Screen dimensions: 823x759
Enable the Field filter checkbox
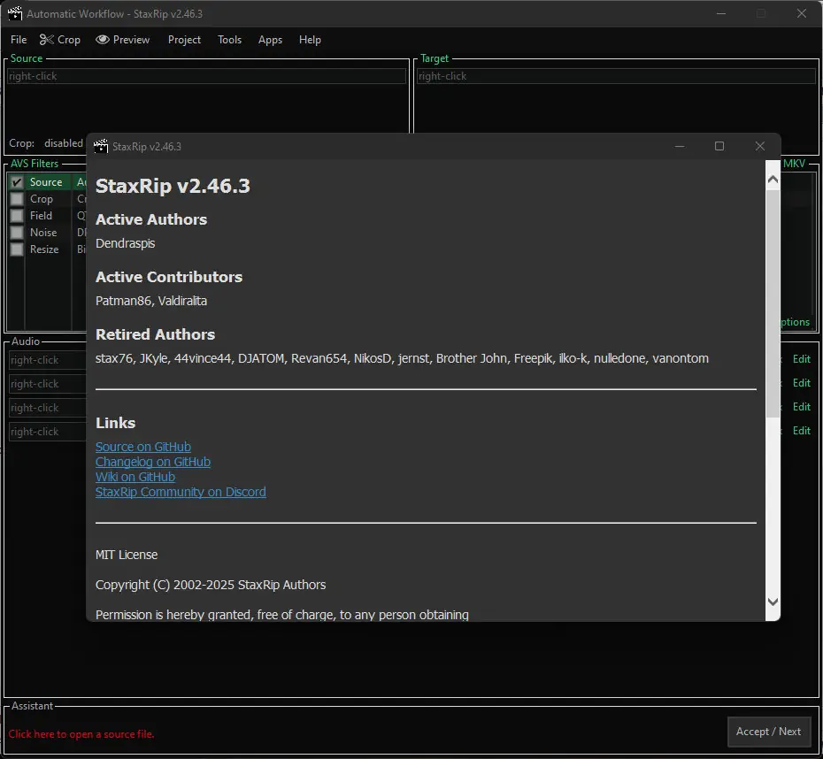point(17,216)
